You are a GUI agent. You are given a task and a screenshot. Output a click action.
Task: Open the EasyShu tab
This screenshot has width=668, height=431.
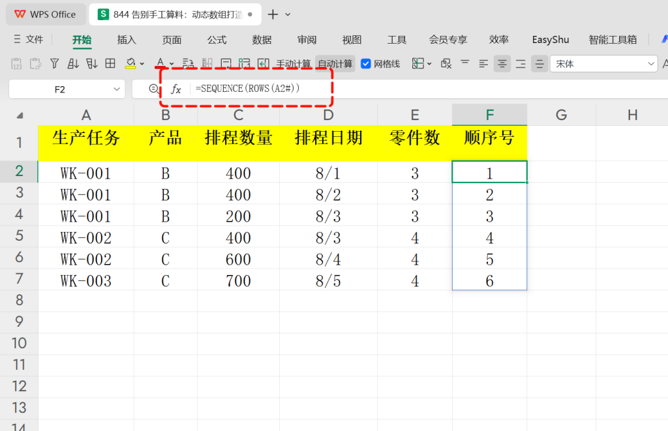click(x=551, y=40)
